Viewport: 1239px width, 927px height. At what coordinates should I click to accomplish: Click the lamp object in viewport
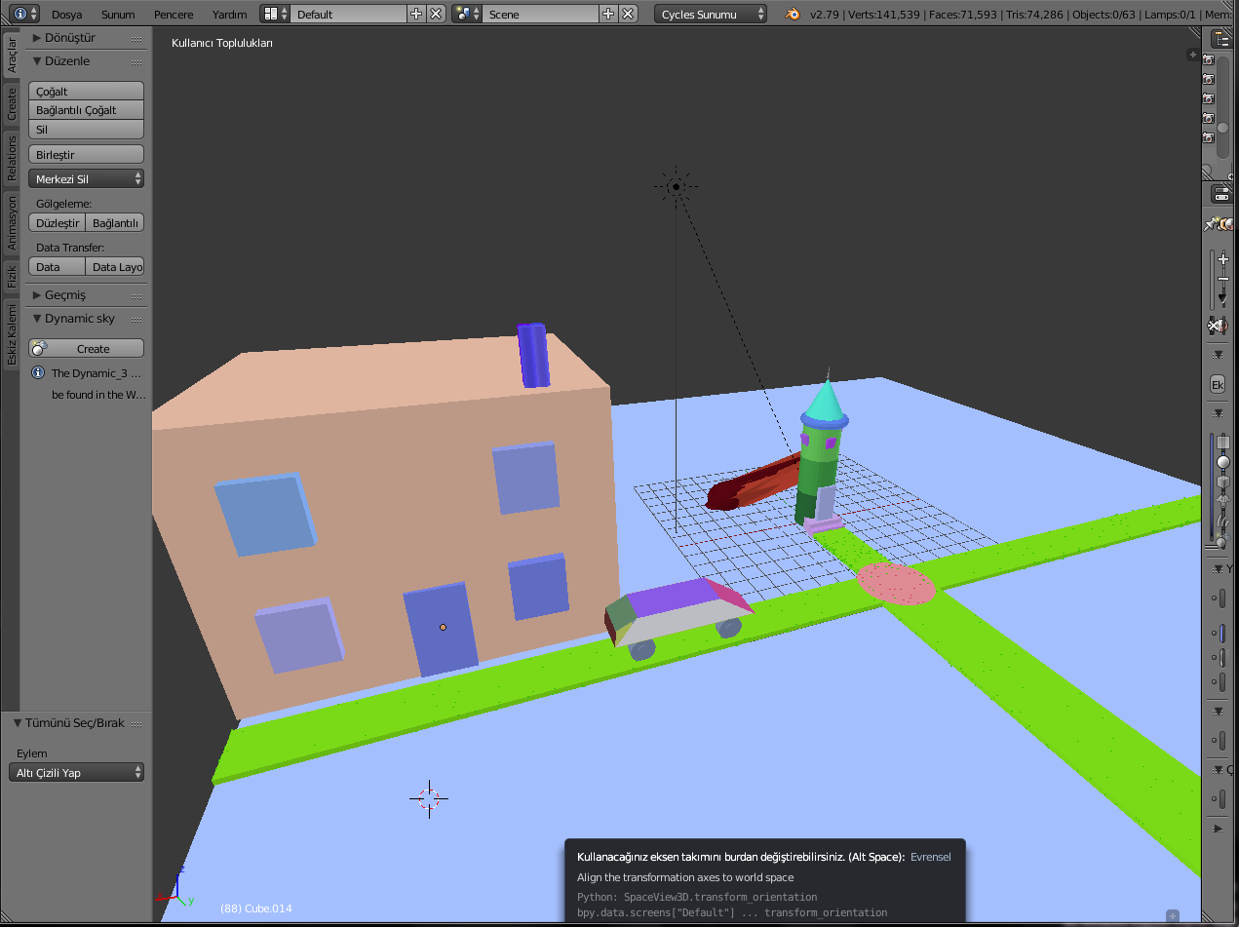pos(676,186)
